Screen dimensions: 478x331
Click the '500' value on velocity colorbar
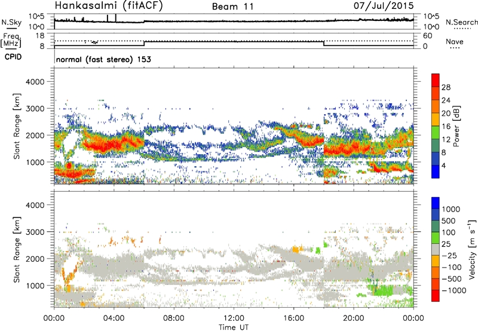point(449,220)
